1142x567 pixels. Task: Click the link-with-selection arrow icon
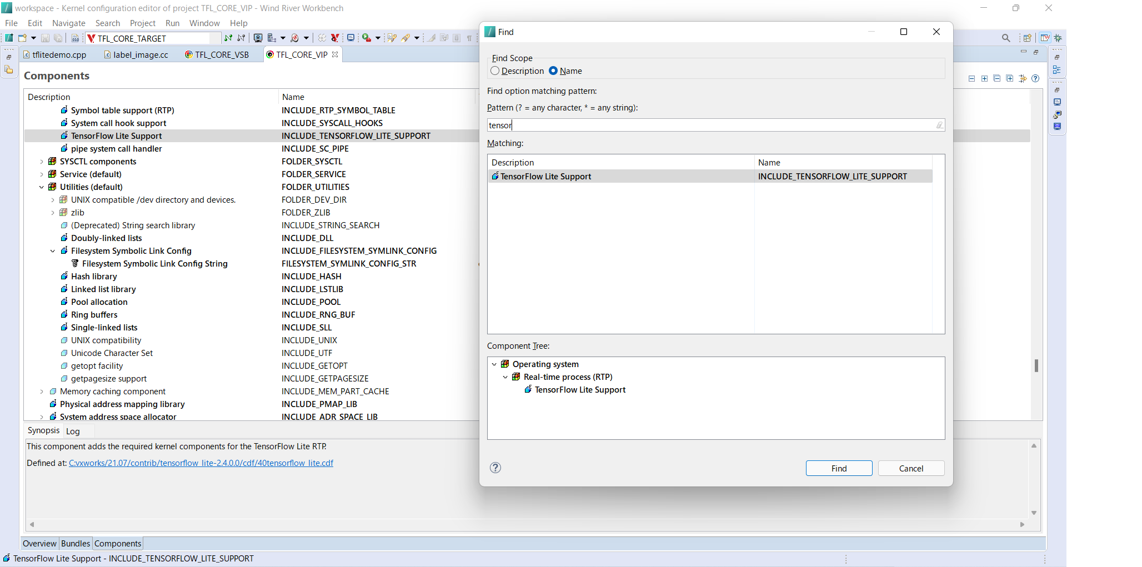[1023, 78]
